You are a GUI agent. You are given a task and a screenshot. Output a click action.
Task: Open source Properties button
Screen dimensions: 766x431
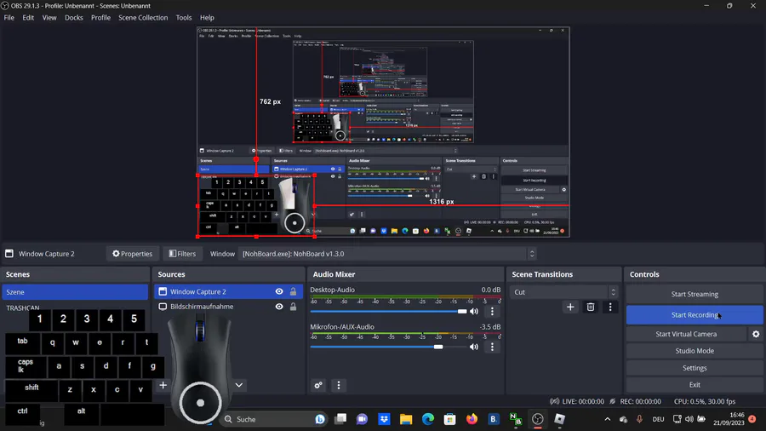click(x=133, y=254)
